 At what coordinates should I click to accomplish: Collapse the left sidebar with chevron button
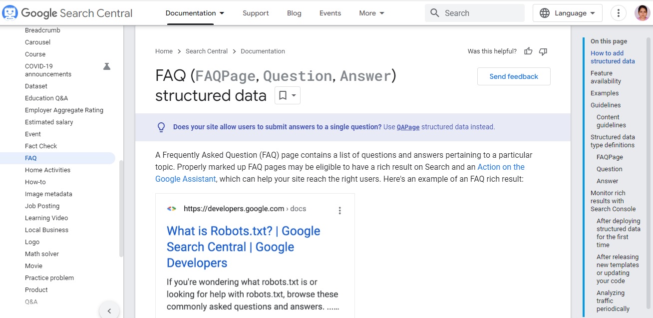(109, 311)
